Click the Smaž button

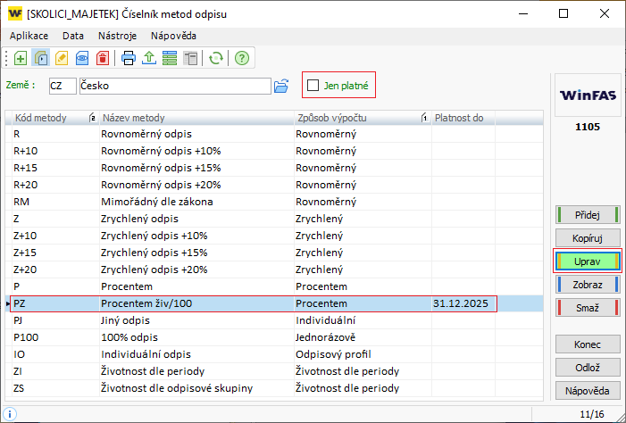586,308
